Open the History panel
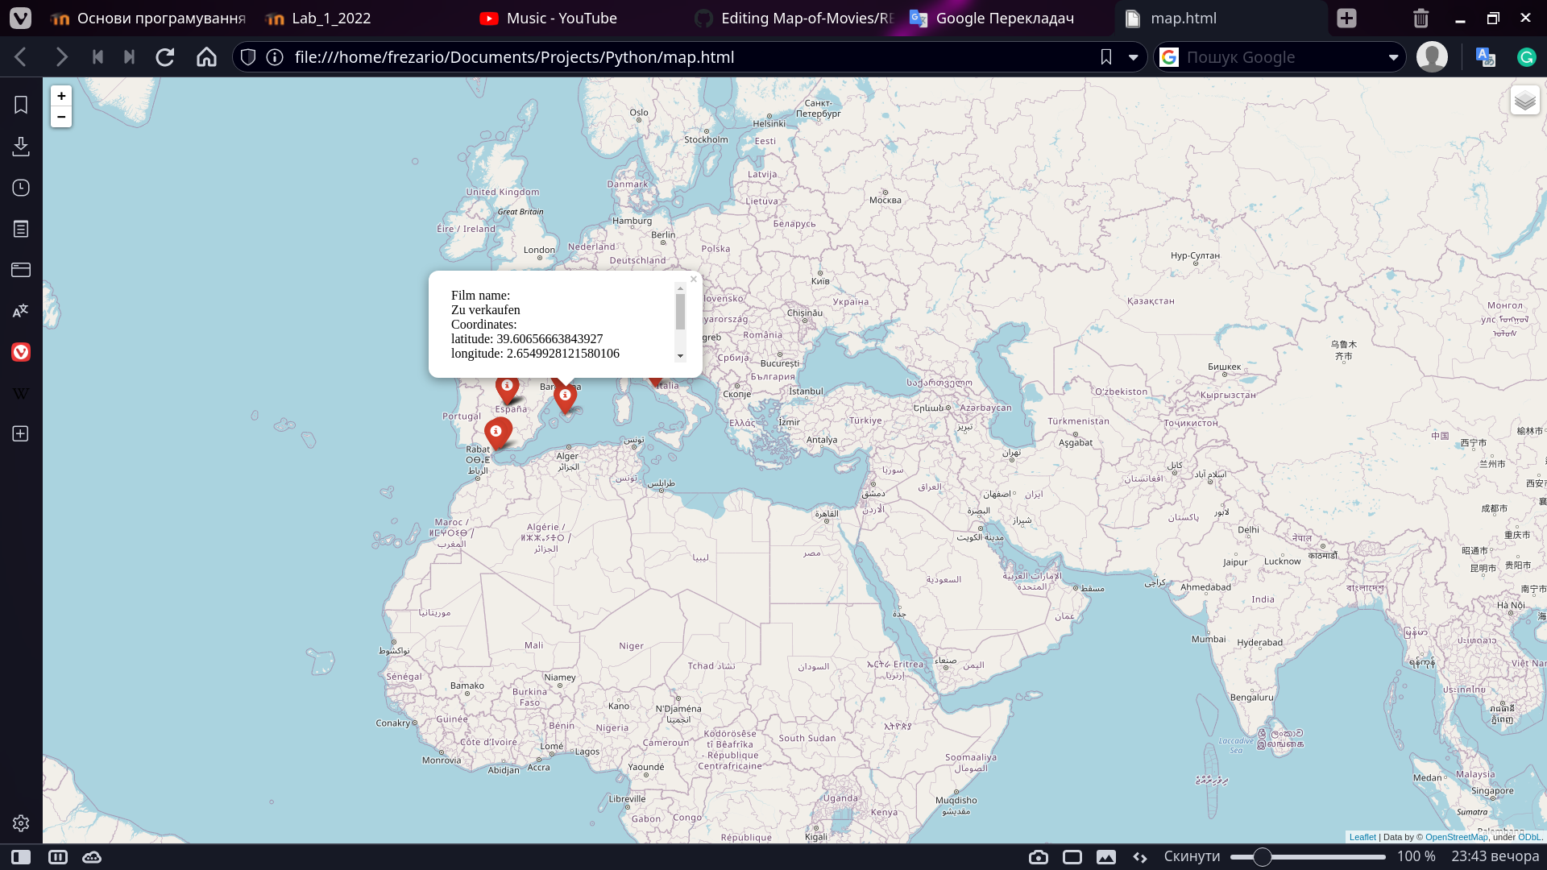The width and height of the screenshot is (1547, 870). [x=20, y=187]
